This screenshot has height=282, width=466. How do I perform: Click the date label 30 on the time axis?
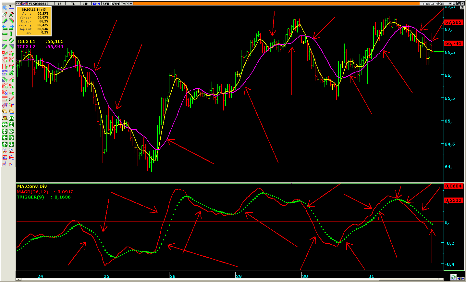305,276
